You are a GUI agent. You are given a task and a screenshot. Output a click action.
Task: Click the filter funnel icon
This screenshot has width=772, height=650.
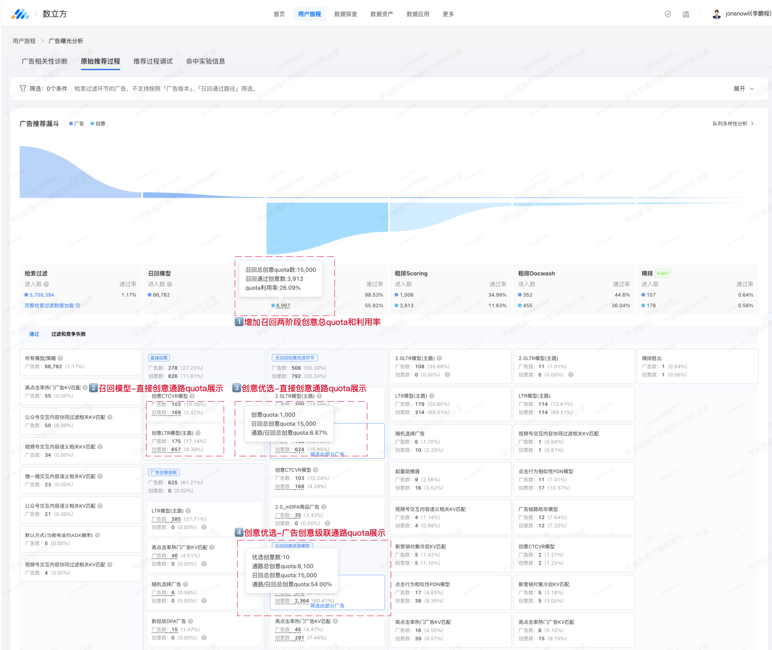pyautogui.click(x=23, y=89)
